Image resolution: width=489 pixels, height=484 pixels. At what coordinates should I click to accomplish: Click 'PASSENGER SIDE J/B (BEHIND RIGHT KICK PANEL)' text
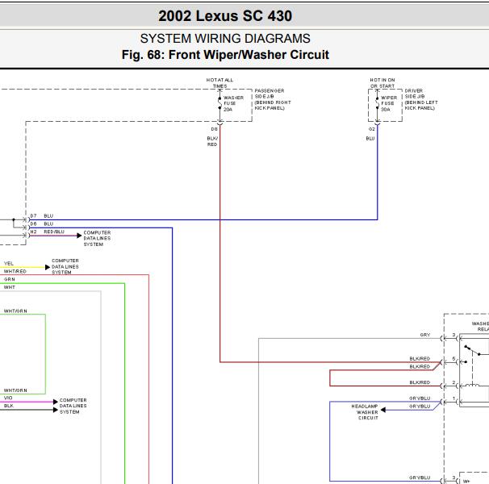pyautogui.click(x=273, y=99)
